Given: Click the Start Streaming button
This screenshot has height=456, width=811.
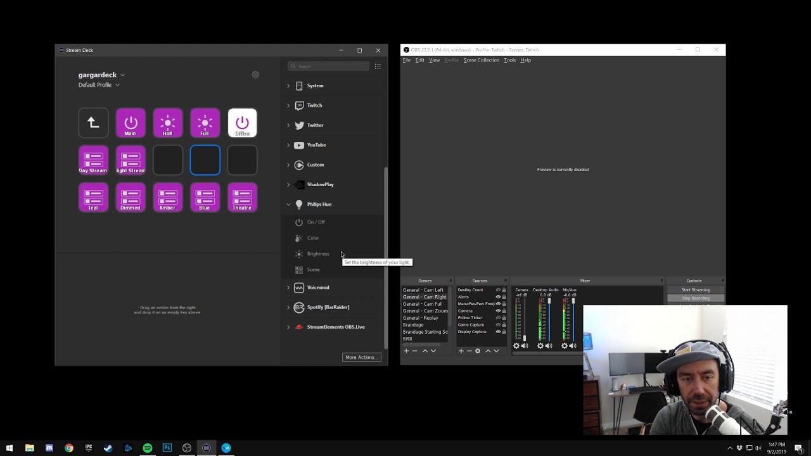Looking at the screenshot, I should pyautogui.click(x=696, y=290).
